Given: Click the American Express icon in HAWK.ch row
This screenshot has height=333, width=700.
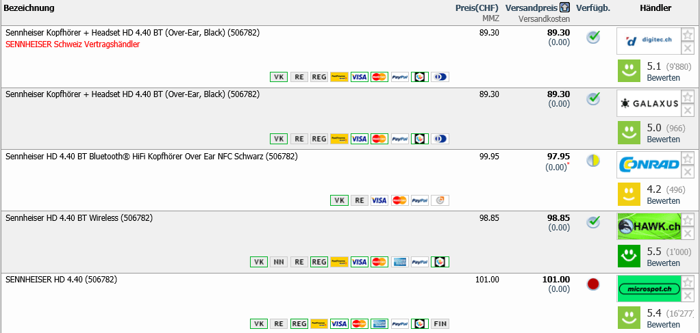Looking at the screenshot, I should [399, 262].
